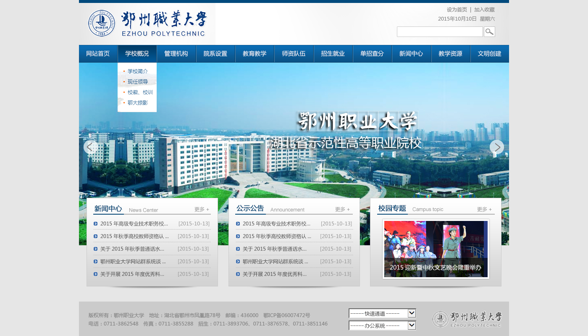Advance to next banner slide arrow

pos(497,147)
